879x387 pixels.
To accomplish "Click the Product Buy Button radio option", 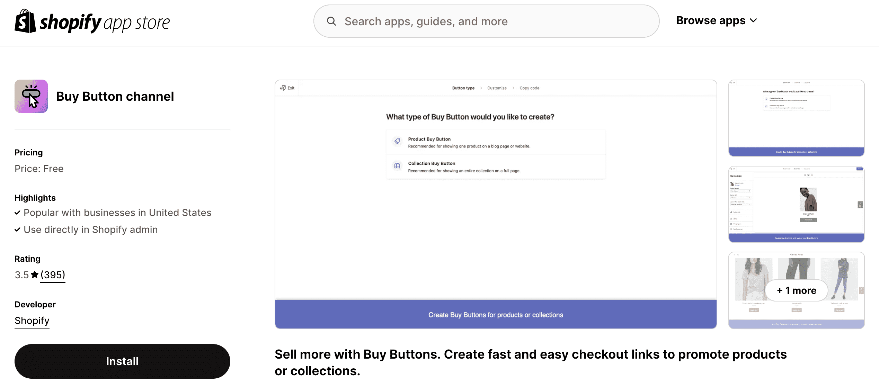I will click(x=398, y=142).
